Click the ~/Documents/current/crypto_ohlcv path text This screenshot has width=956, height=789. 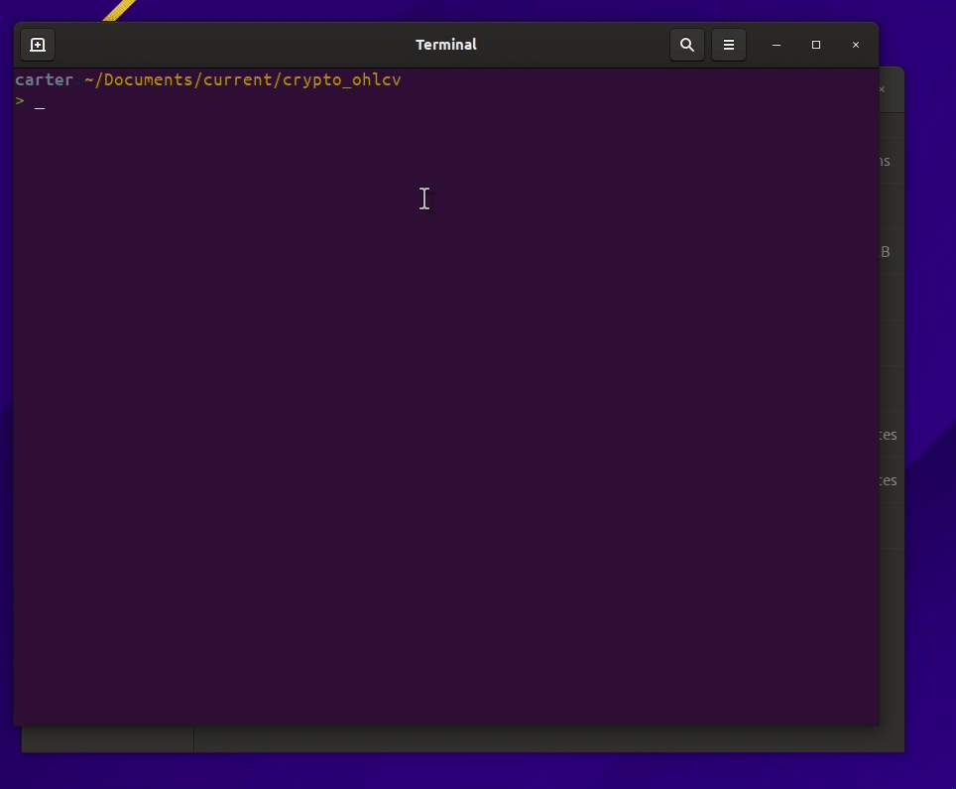click(x=243, y=80)
